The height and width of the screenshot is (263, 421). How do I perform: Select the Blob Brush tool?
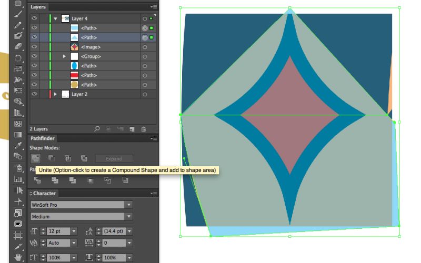[x=18, y=36]
